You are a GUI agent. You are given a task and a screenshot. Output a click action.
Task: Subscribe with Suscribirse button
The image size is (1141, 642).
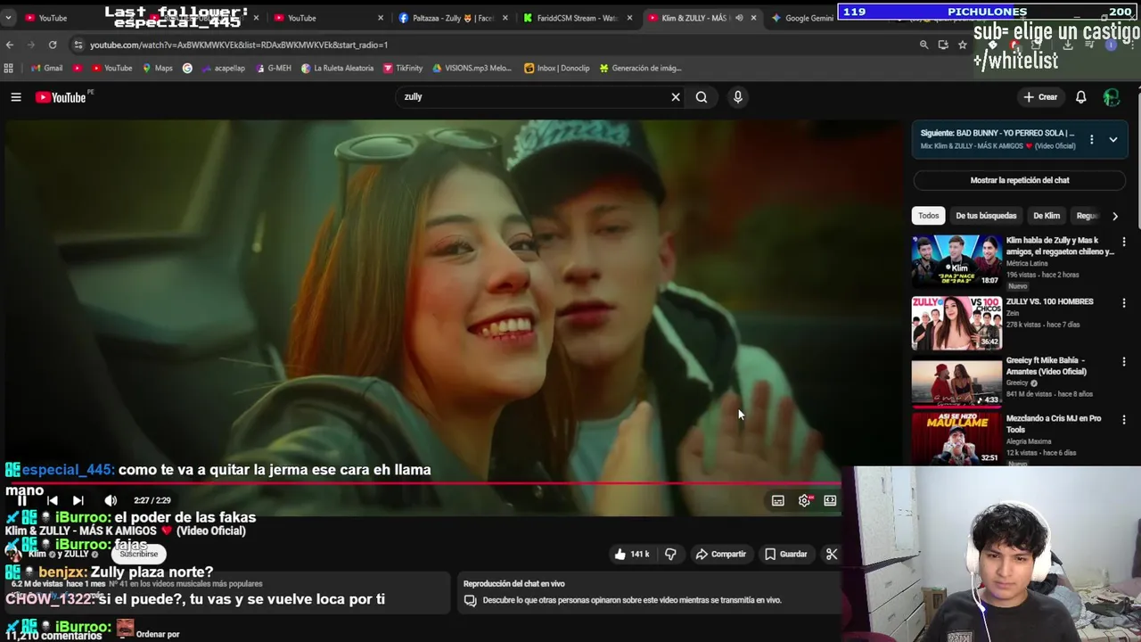click(138, 554)
